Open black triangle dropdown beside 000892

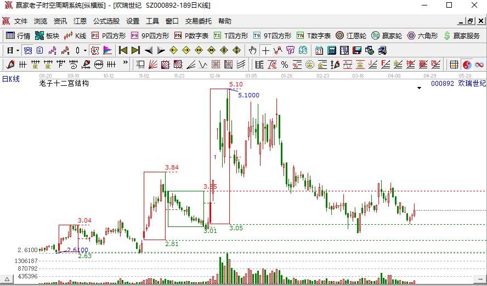[x=419, y=88]
